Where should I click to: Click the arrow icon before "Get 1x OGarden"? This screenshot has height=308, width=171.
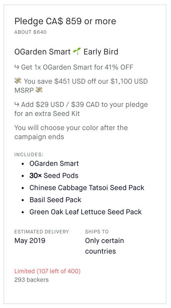click(17, 67)
